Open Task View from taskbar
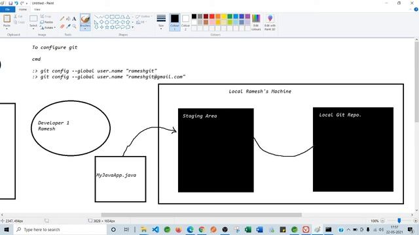419x235 pixels. click(x=126, y=229)
